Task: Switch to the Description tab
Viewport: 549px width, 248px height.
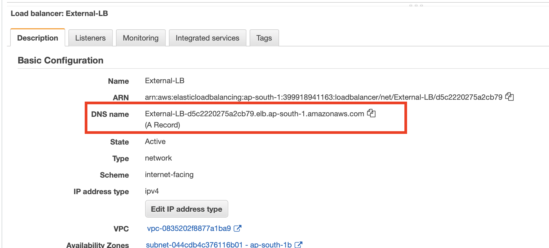Action: point(38,38)
